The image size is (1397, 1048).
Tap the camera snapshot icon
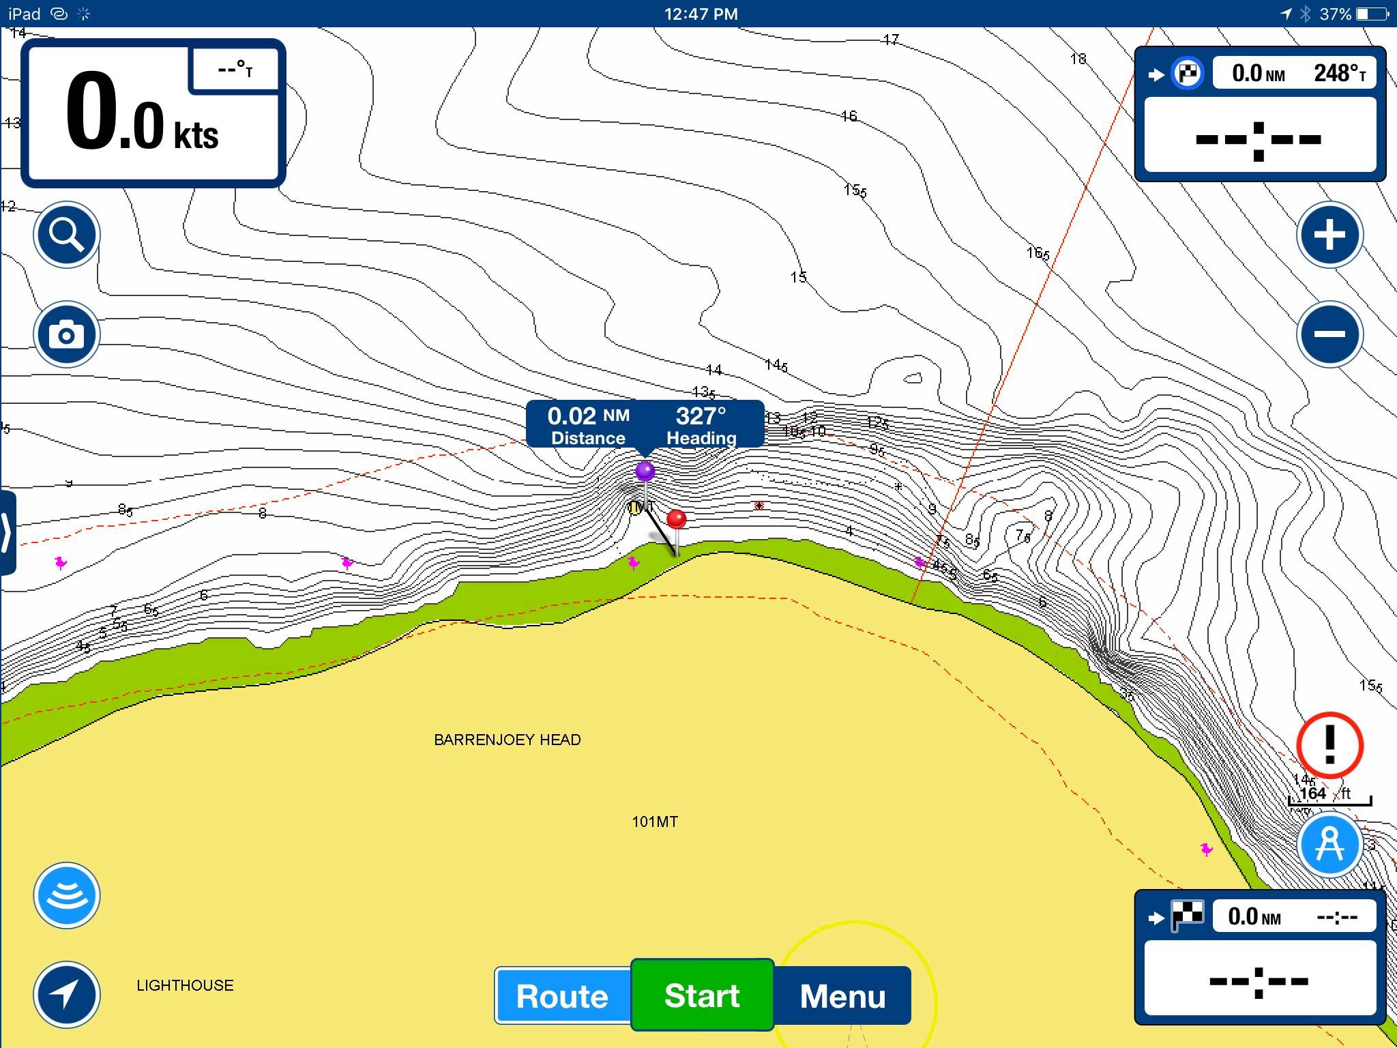67,334
